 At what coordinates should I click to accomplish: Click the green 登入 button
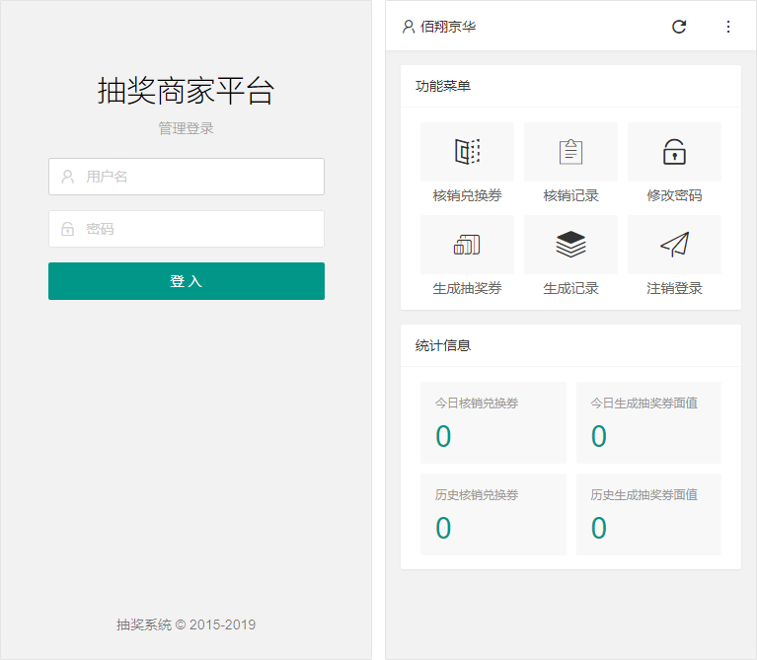(x=187, y=281)
